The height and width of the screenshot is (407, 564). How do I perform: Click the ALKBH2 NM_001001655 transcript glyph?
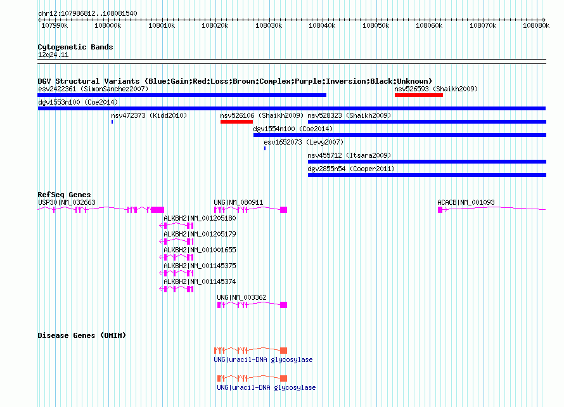click(x=177, y=257)
